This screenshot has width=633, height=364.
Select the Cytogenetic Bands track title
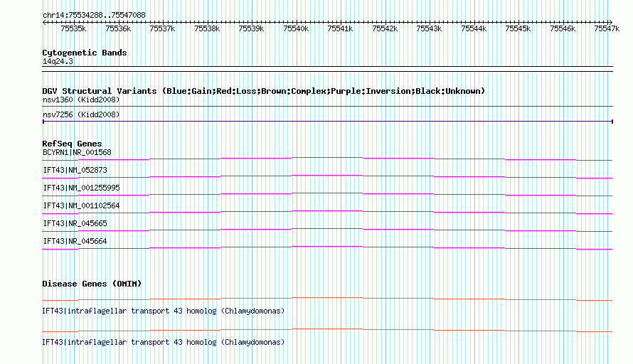coord(85,53)
